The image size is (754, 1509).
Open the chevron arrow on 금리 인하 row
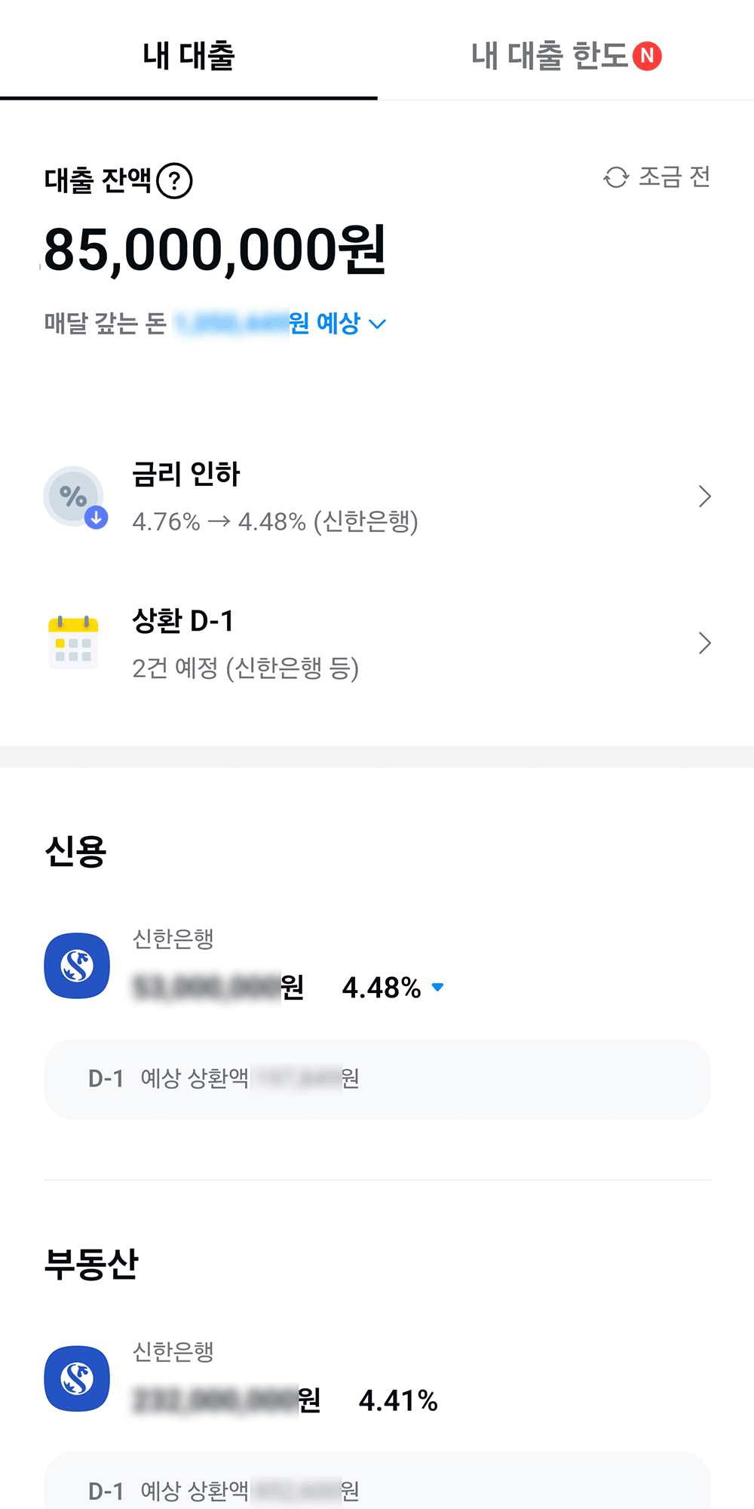(x=704, y=496)
